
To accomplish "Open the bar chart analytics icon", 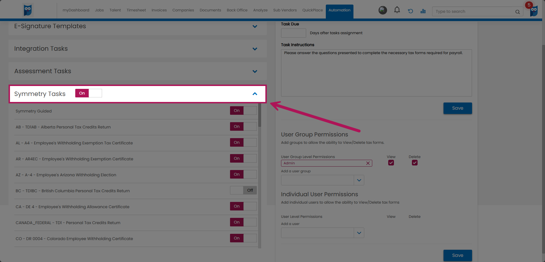I will [x=423, y=11].
